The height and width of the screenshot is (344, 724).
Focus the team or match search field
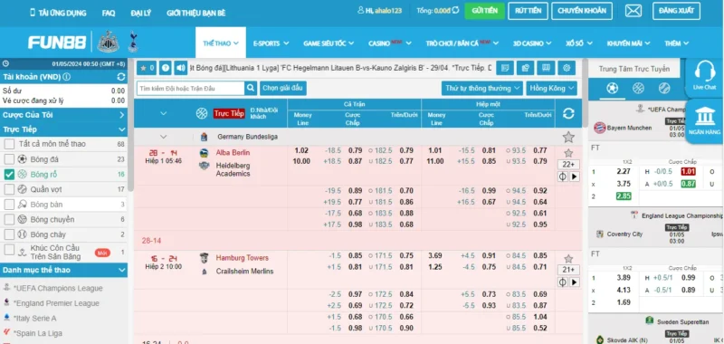pyautogui.click(x=190, y=88)
